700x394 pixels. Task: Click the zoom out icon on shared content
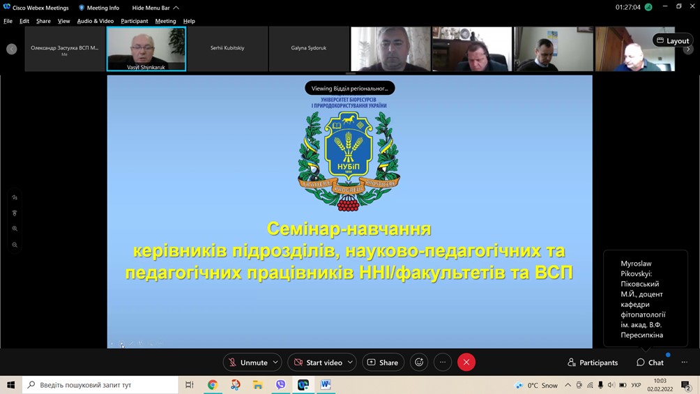click(x=15, y=245)
